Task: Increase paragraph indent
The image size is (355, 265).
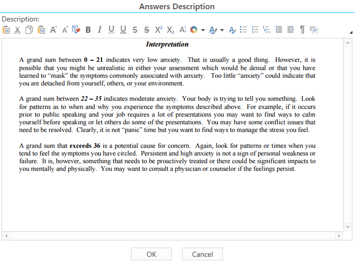Action: (291, 30)
